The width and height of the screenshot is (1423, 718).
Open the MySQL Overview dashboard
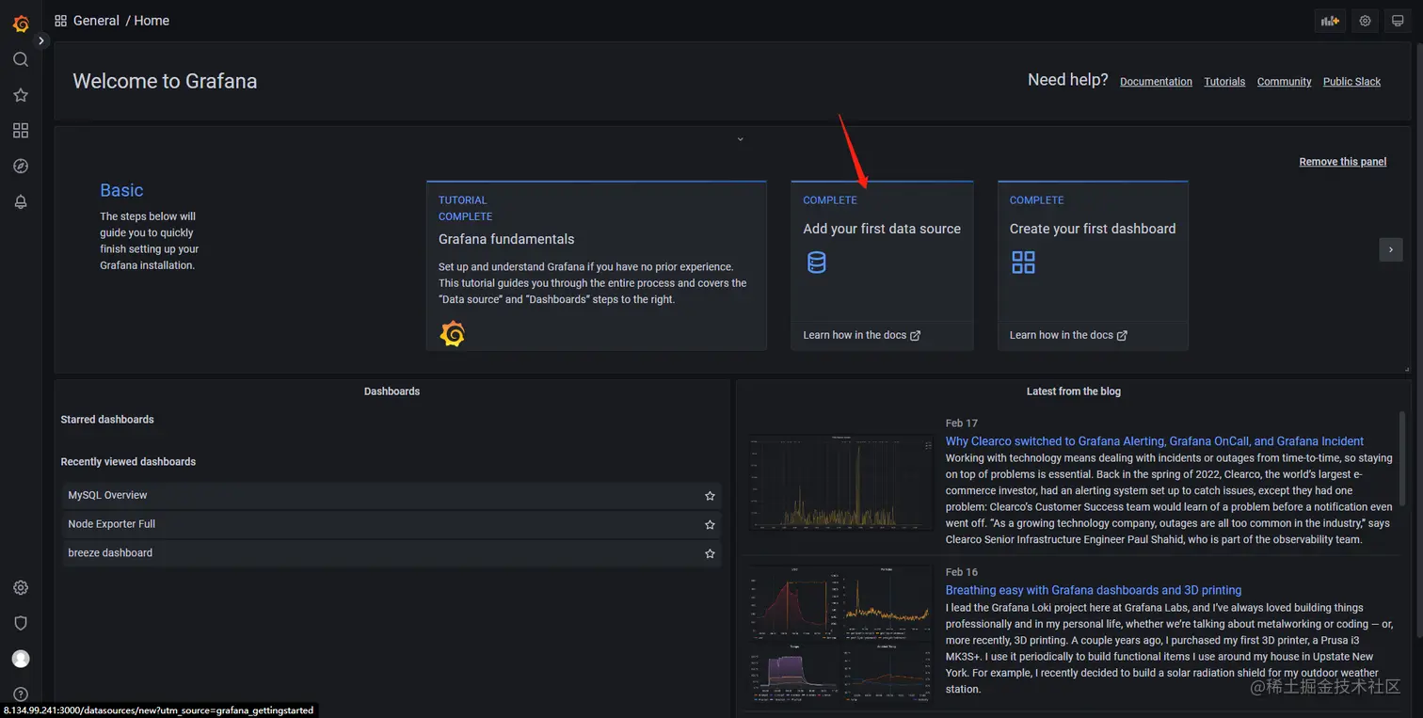coord(392,496)
